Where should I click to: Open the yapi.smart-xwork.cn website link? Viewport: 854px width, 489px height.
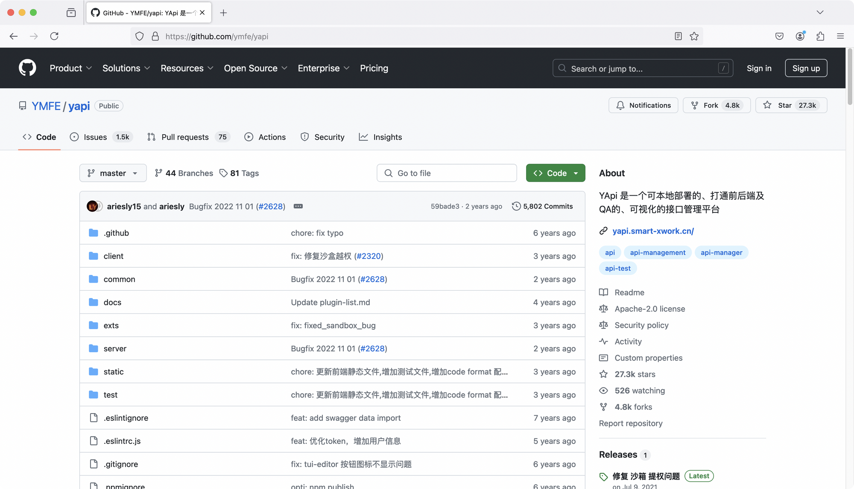[653, 231]
